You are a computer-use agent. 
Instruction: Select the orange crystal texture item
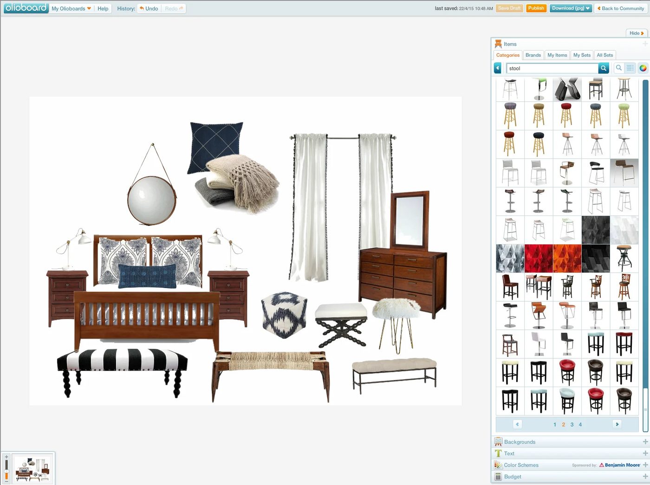coord(567,258)
